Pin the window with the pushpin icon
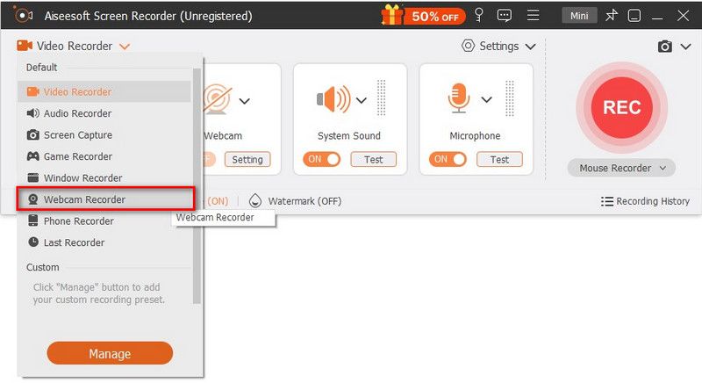The image size is (702, 383). [x=612, y=15]
